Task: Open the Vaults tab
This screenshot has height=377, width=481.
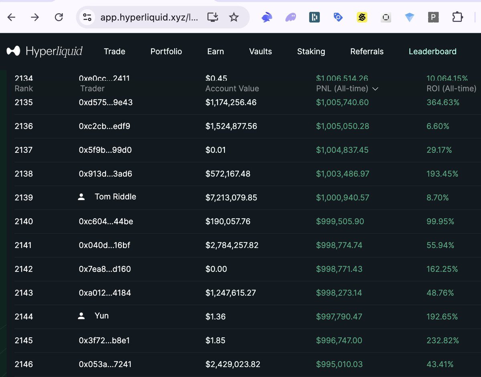Action: 261,51
